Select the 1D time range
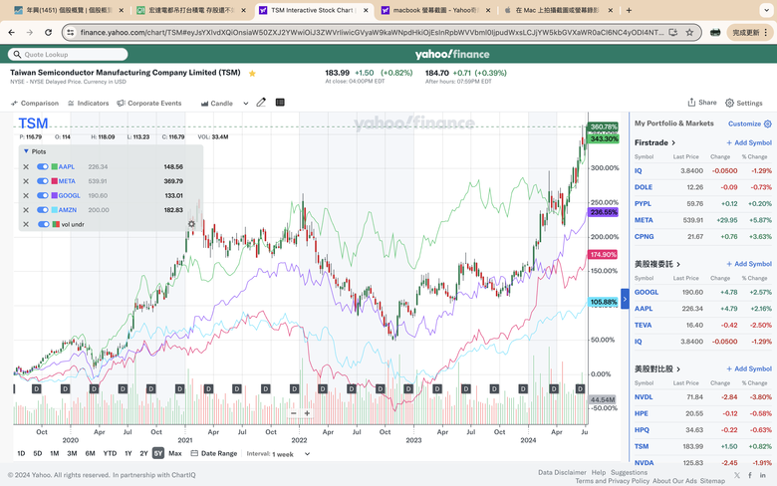Screen dimensions: 777x486 tap(21, 453)
